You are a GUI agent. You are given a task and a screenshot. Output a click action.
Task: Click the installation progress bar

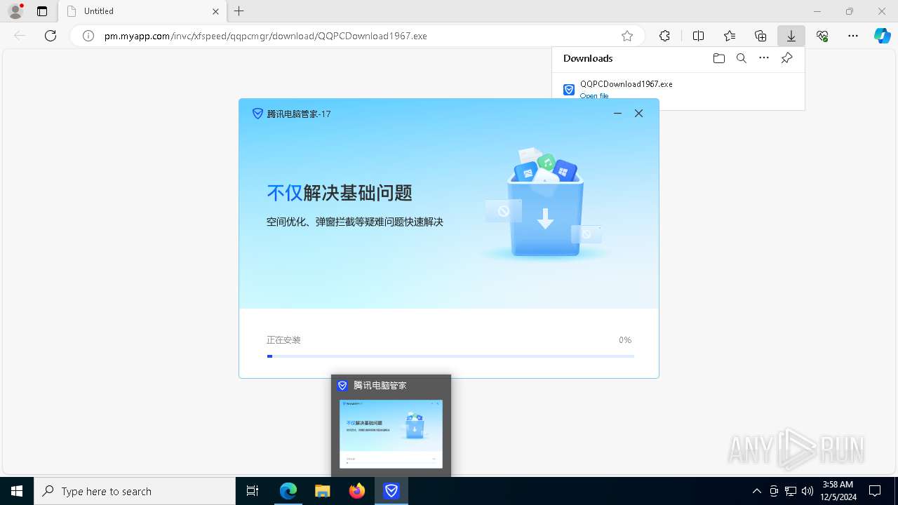tap(450, 356)
